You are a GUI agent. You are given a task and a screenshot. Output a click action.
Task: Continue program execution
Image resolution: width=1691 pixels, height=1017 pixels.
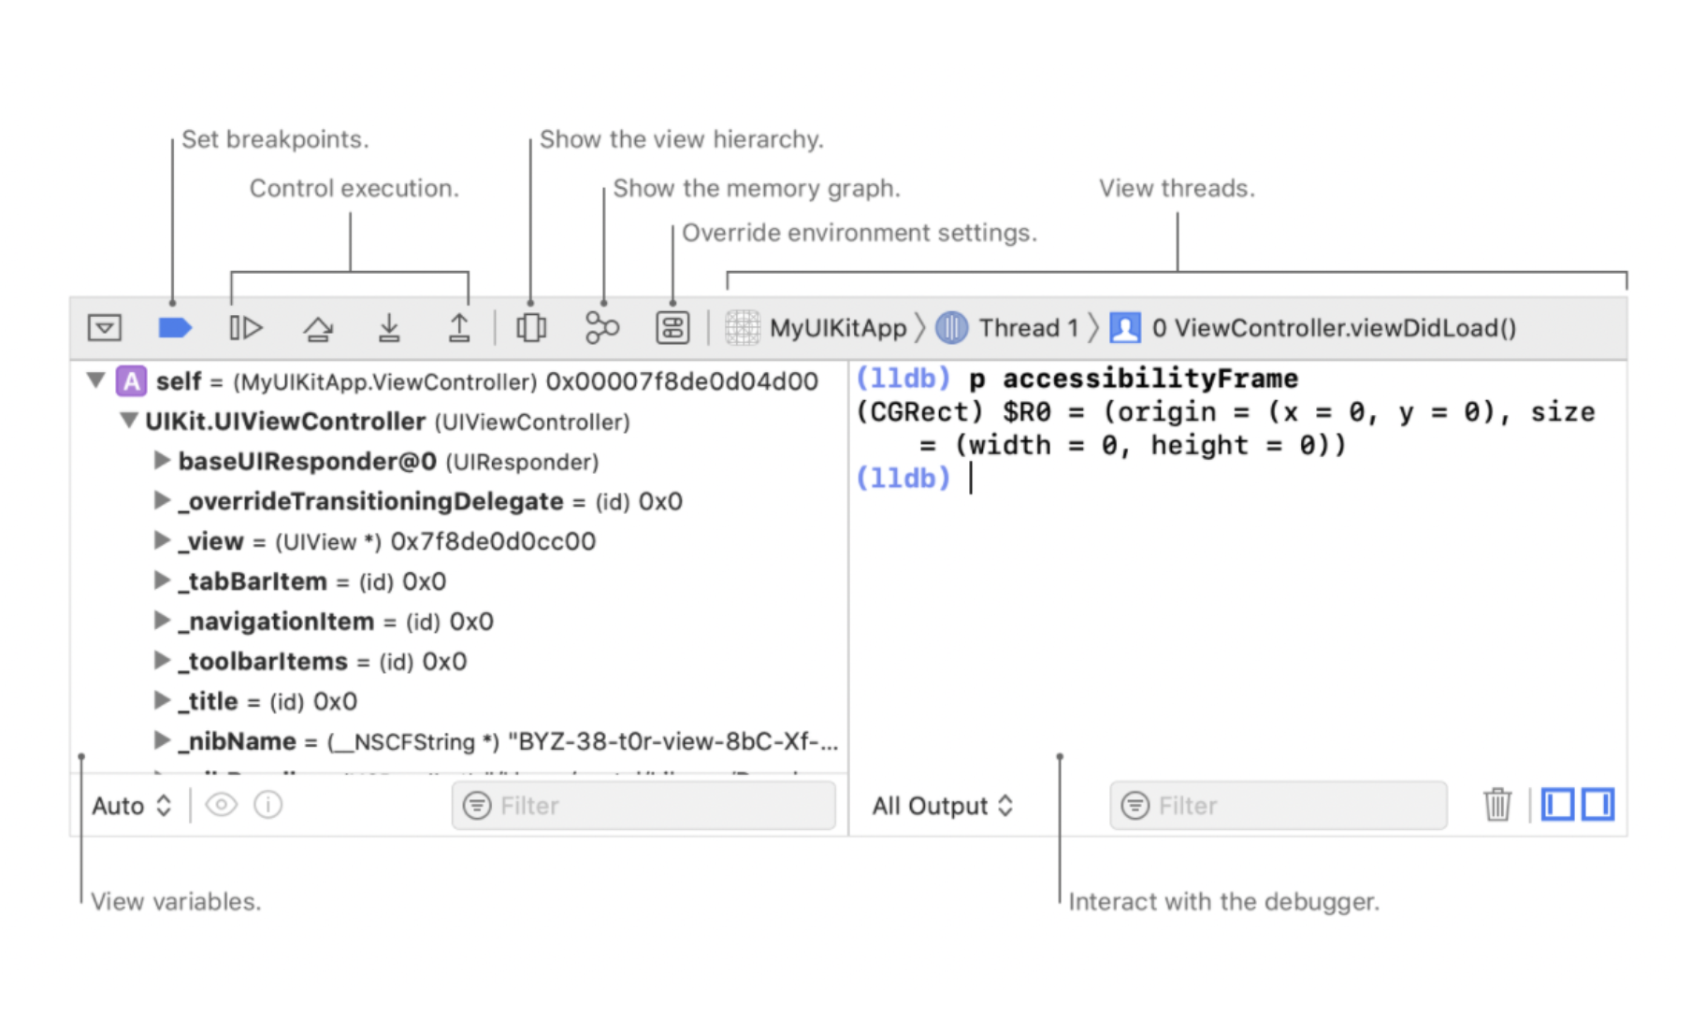click(245, 328)
